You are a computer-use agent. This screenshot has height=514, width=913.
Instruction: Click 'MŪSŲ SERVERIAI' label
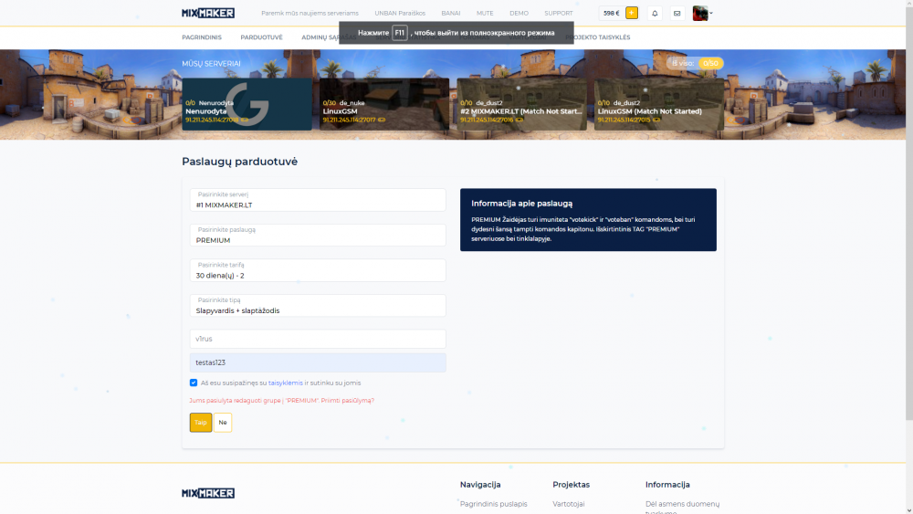pyautogui.click(x=211, y=63)
